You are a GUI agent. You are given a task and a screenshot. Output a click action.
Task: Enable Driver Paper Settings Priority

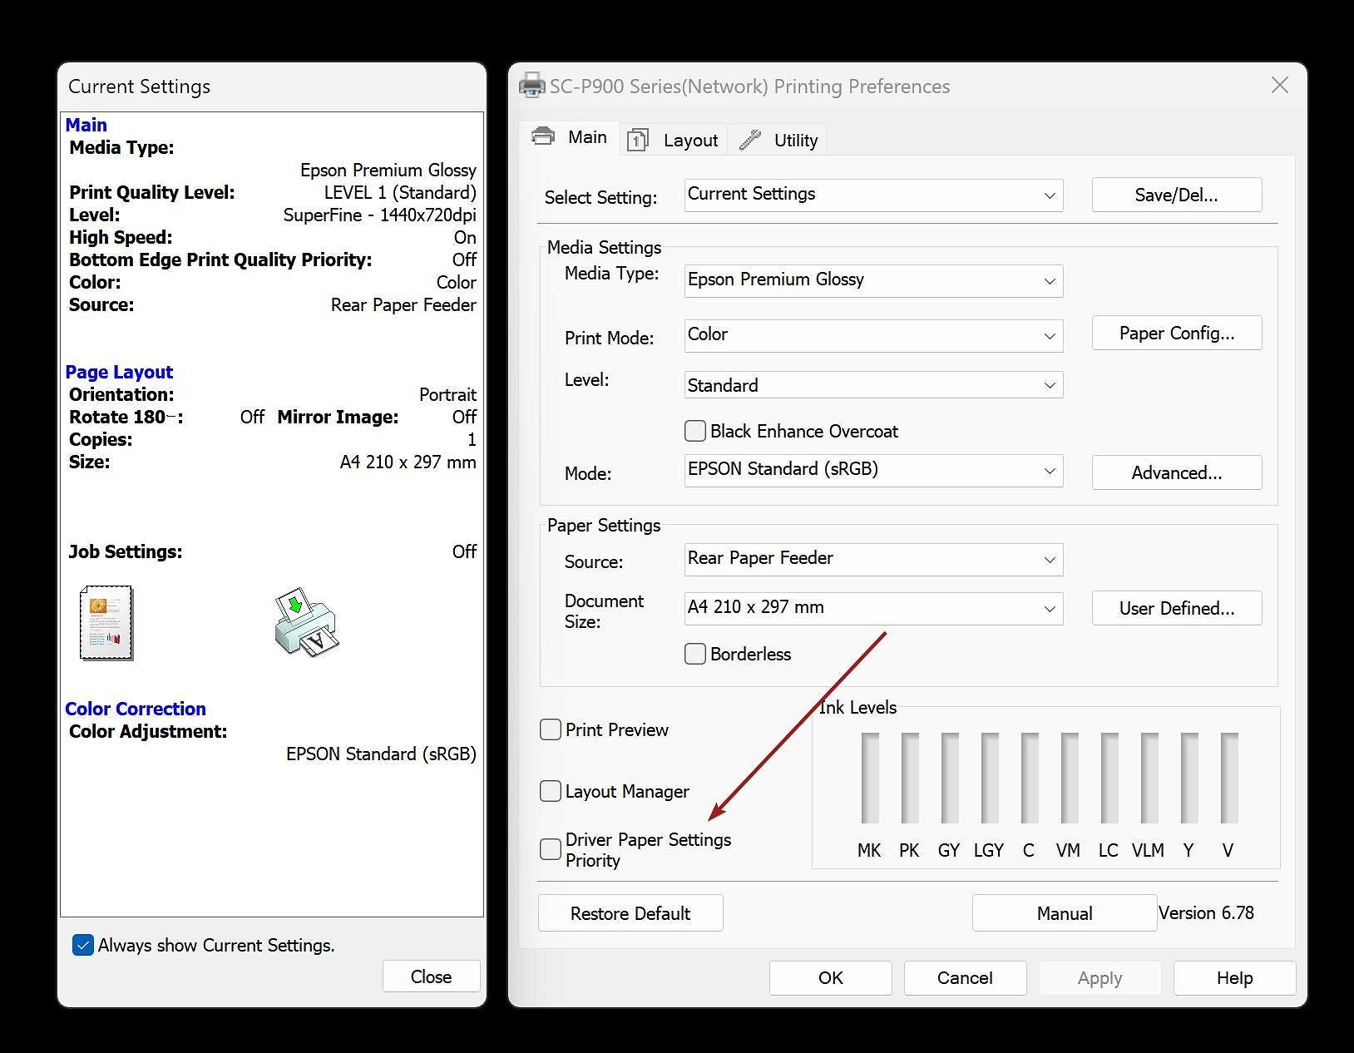click(x=550, y=849)
